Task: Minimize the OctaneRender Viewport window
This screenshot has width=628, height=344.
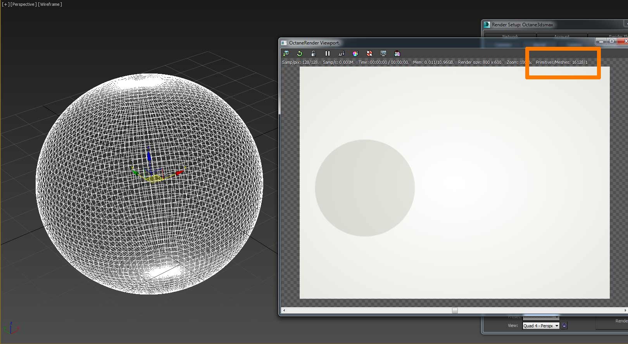Action: (x=601, y=41)
